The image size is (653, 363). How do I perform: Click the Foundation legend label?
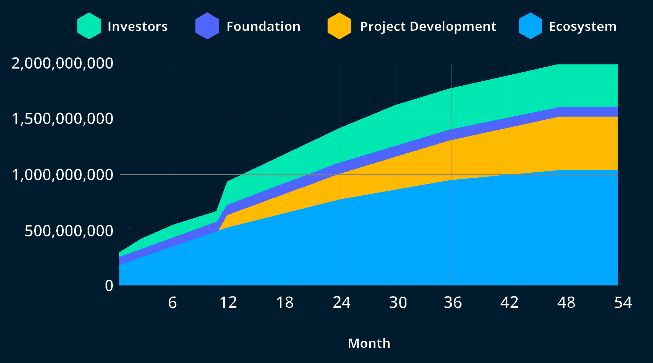coord(263,27)
